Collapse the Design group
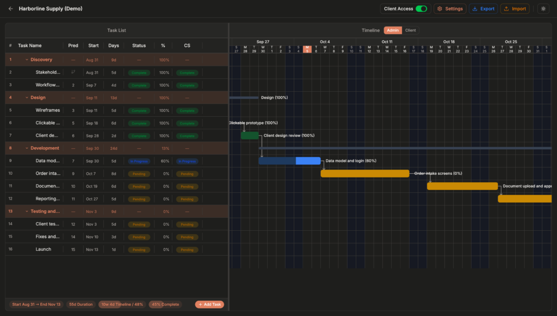Screen dimensions: 557x316 point(27,98)
